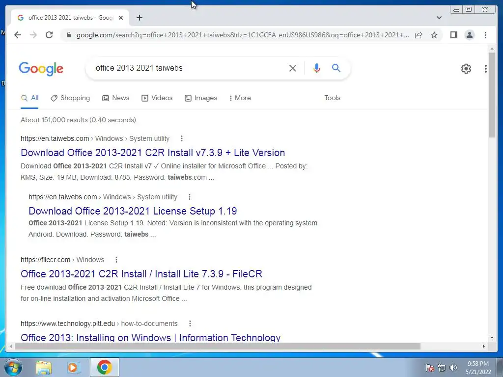Select the All results tab

coord(29,98)
